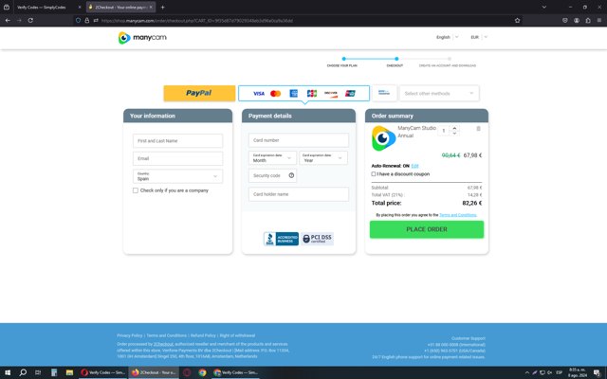Click the First and Last Name field
The width and height of the screenshot is (607, 379).
(177, 141)
